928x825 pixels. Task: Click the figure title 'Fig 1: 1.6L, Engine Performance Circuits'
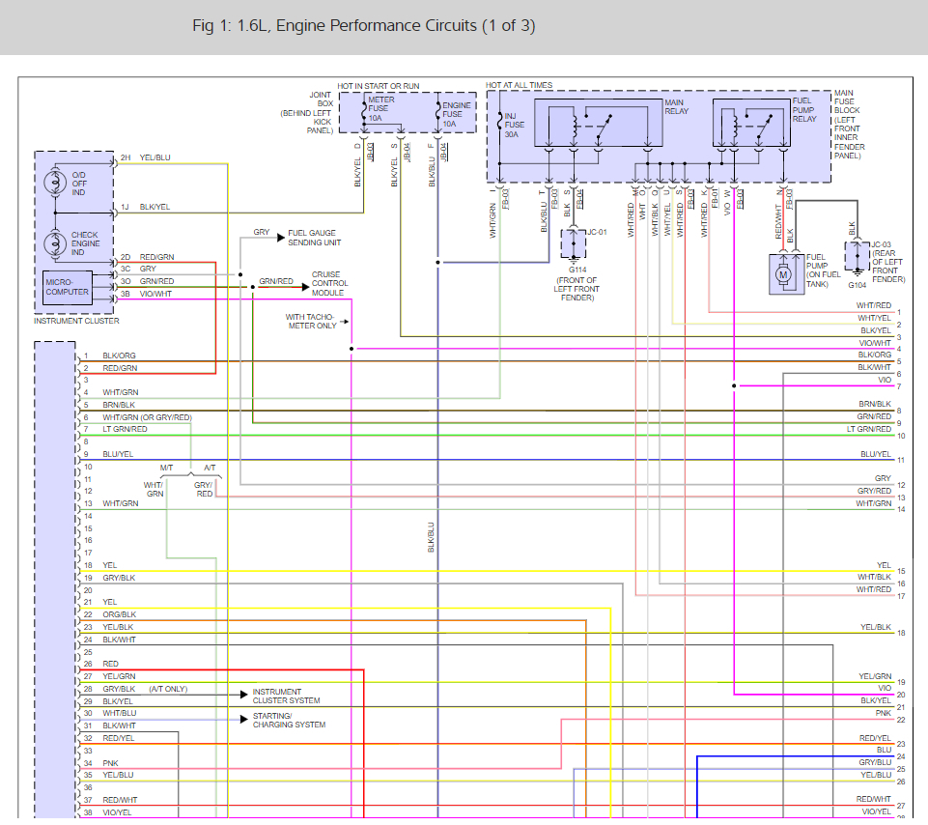pyautogui.click(x=363, y=26)
